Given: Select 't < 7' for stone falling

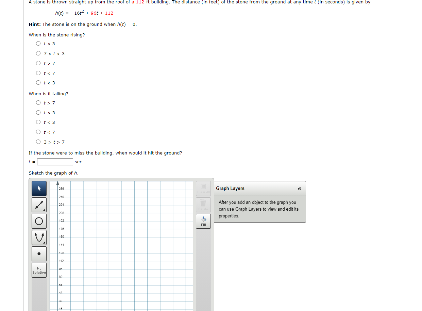Looking at the screenshot, I should coord(38,132).
